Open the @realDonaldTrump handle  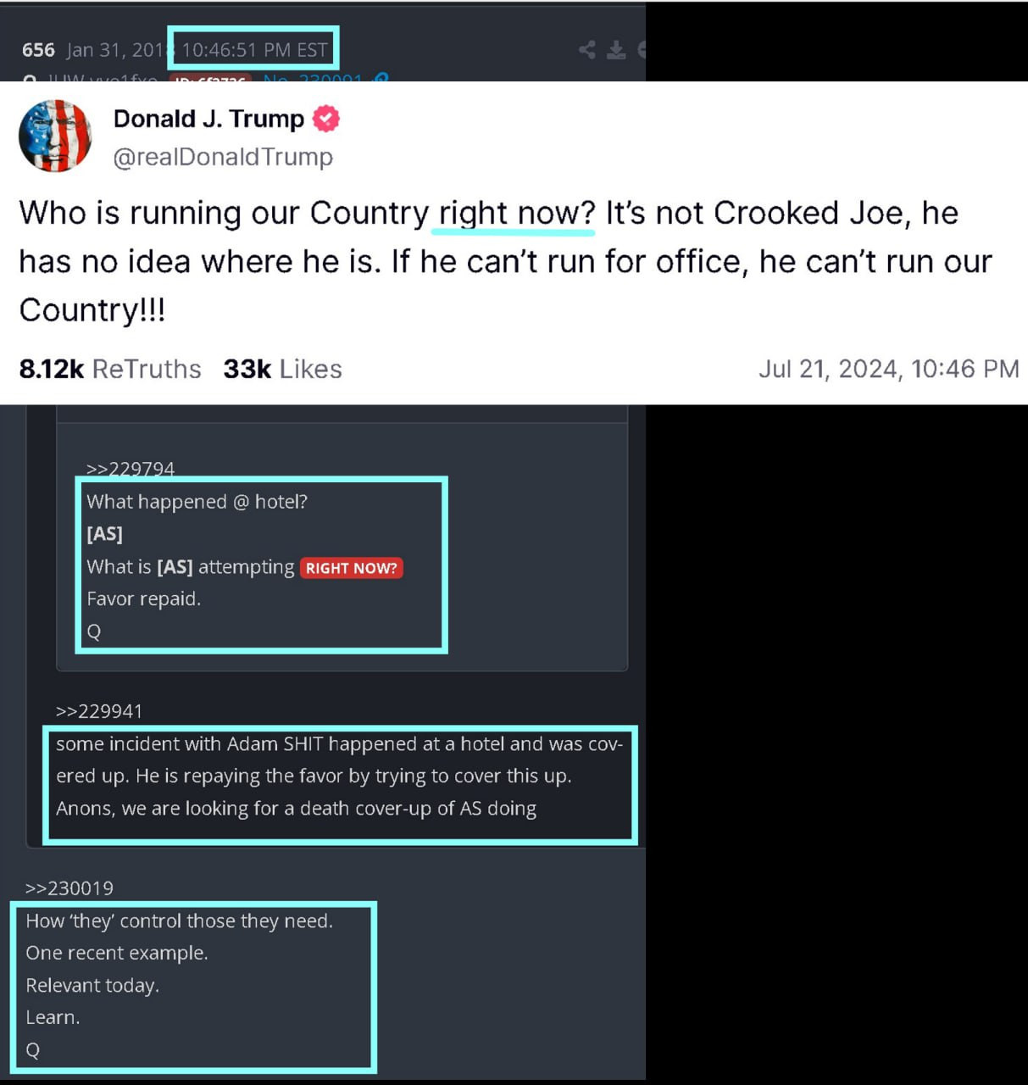223,157
